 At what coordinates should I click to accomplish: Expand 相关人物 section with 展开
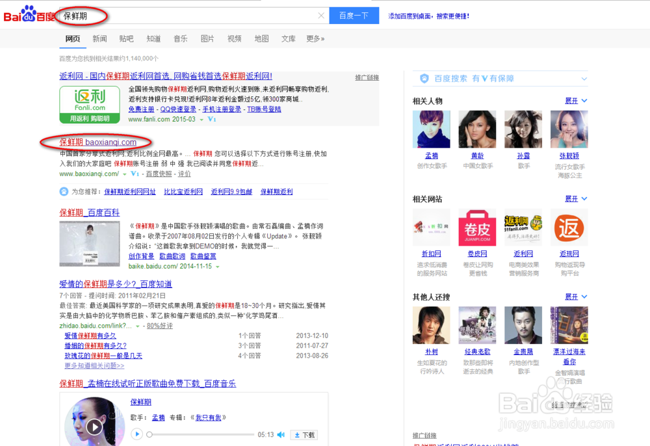(576, 101)
